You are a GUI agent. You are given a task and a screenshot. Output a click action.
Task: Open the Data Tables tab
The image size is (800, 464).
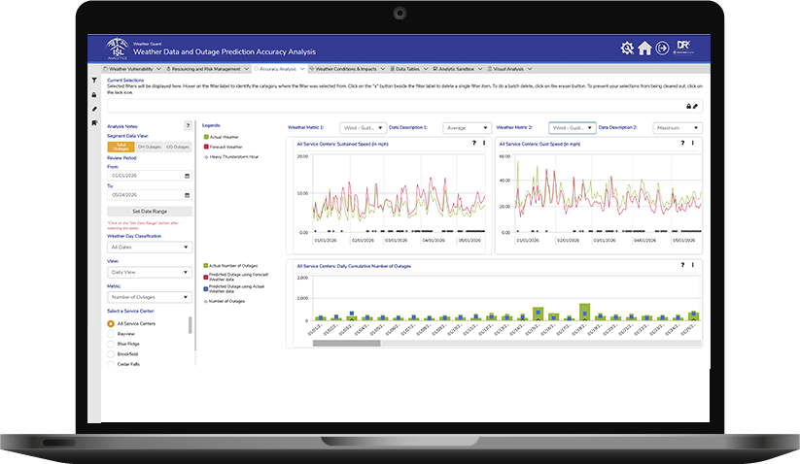click(x=407, y=69)
